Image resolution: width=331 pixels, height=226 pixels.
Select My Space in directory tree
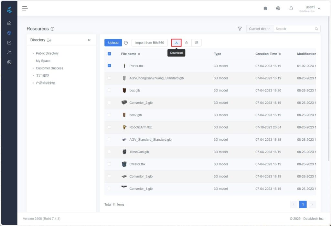[43, 61]
